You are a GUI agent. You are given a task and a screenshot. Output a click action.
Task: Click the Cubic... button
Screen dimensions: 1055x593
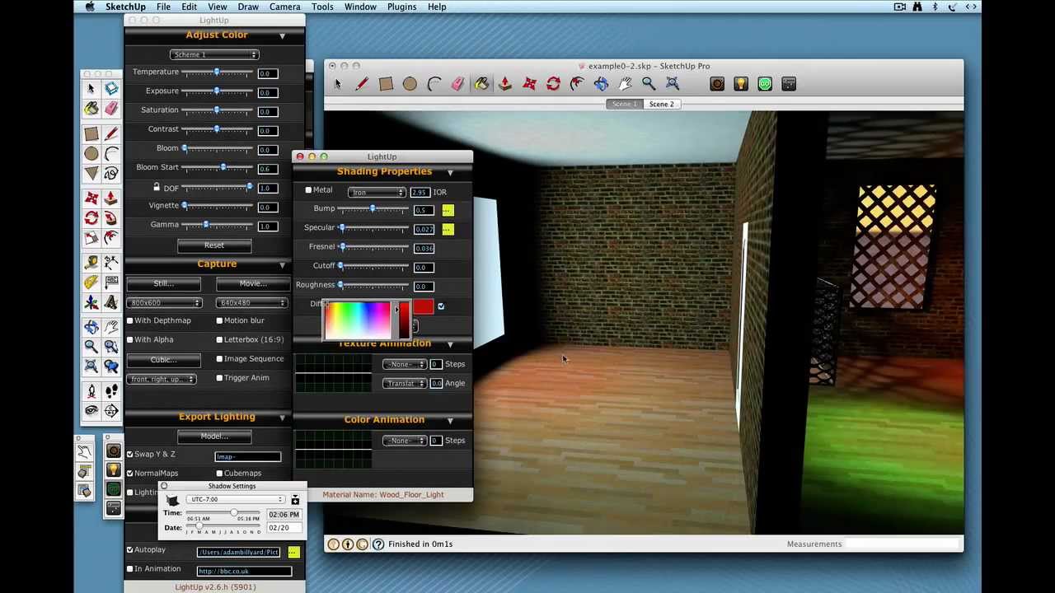click(x=163, y=359)
